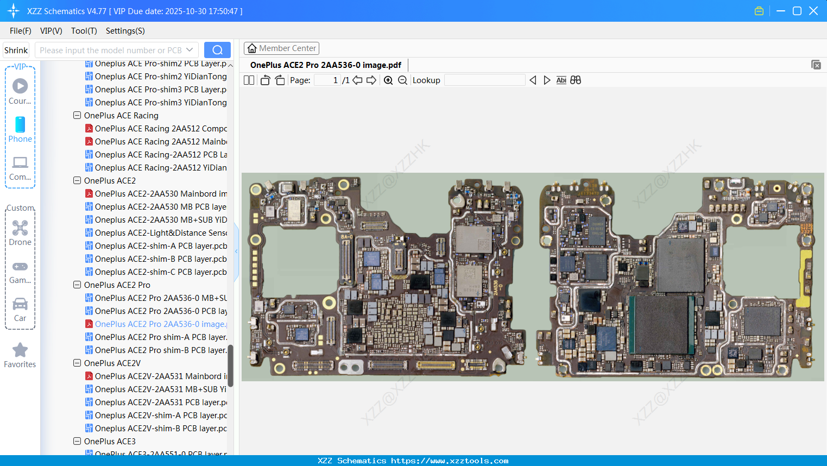The width and height of the screenshot is (827, 466).
Task: Click the Member Center button
Action: [281, 48]
